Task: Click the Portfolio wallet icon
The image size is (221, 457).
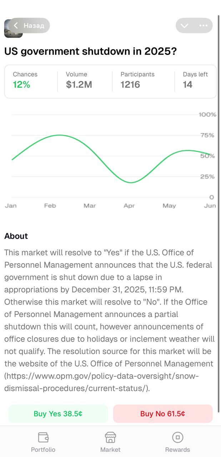Action: tap(43, 437)
